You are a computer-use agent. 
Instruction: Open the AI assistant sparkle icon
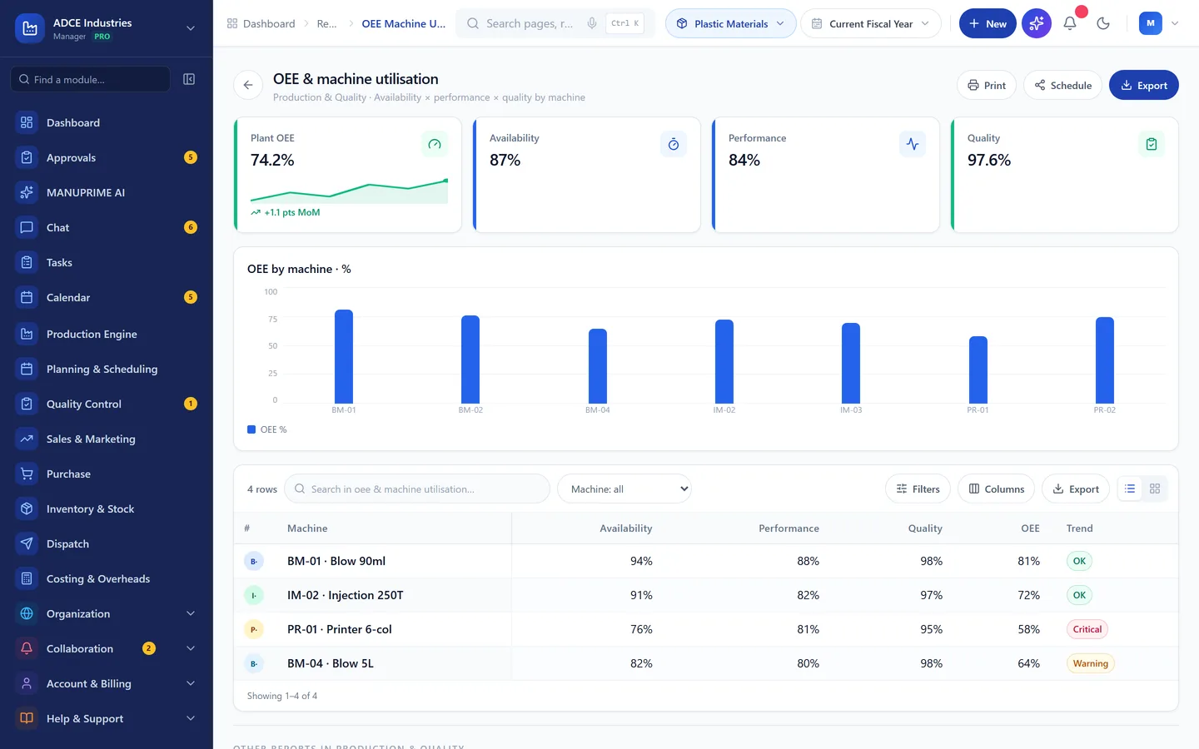tap(1037, 23)
